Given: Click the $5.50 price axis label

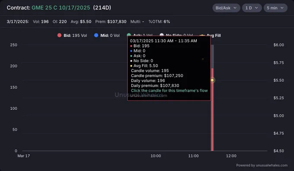Looking at the screenshot, I should coord(278,80).
